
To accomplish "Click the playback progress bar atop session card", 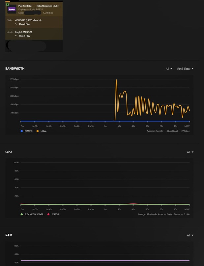I will point(34,1).
